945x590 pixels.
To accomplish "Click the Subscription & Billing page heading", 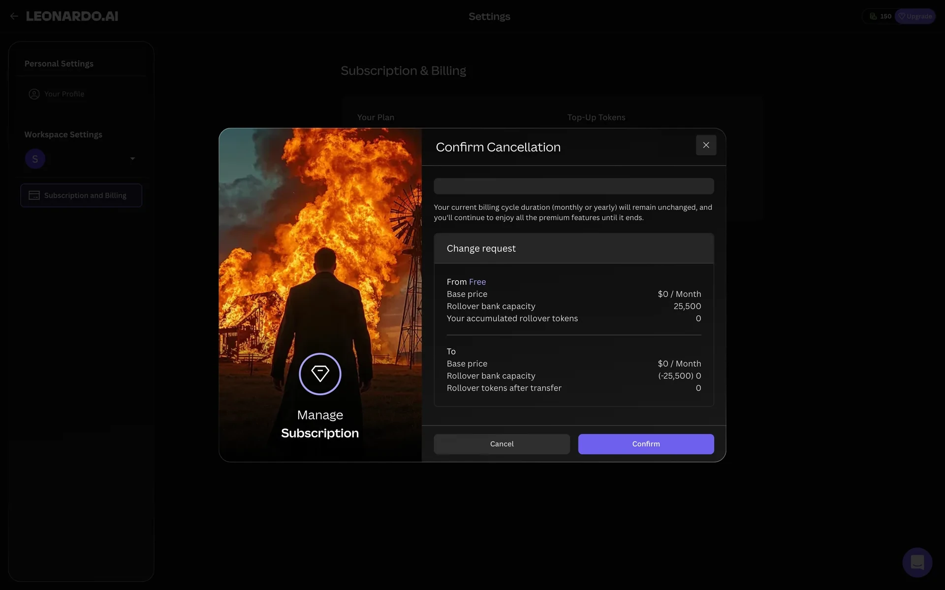I will click(x=404, y=71).
